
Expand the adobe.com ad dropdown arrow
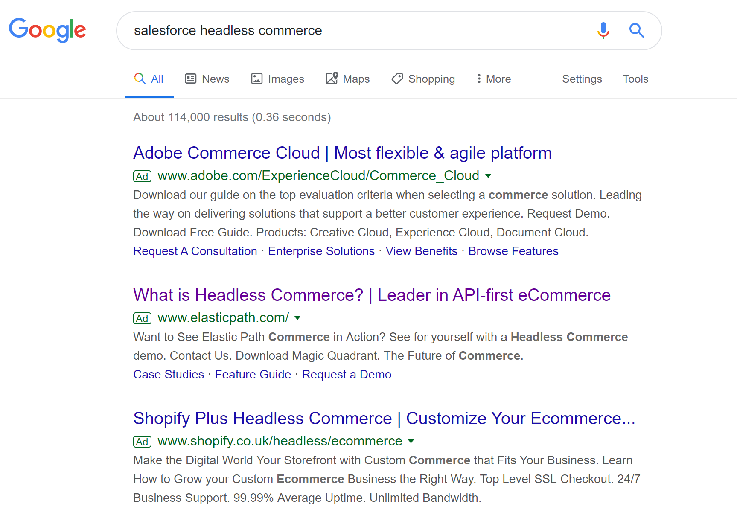click(489, 175)
